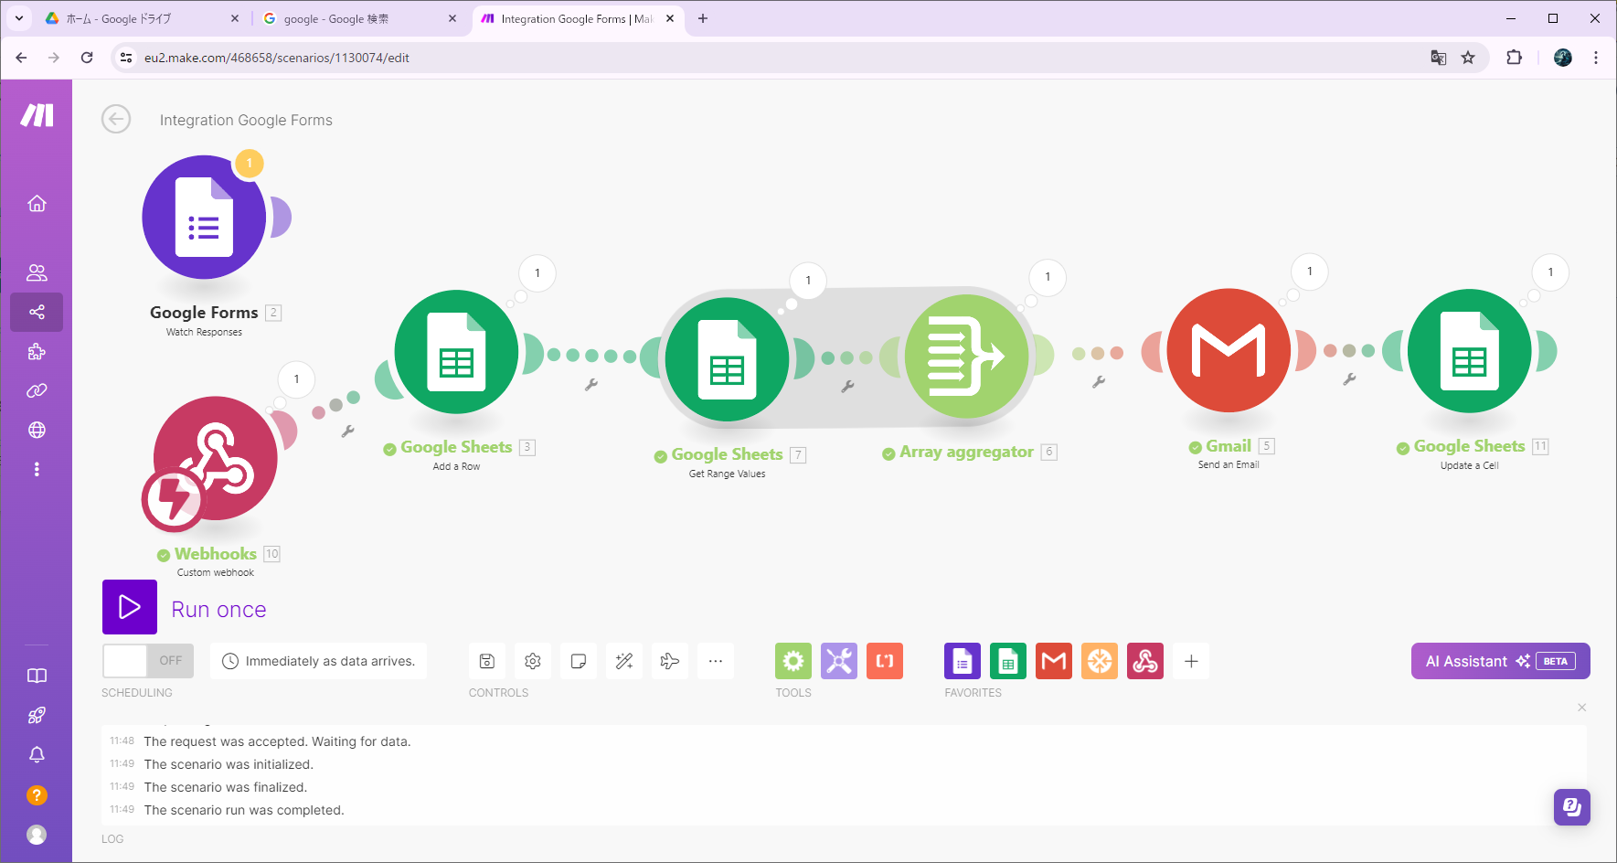The height and width of the screenshot is (863, 1617).
Task: Open the Controls more options ellipsis
Action: tap(716, 661)
